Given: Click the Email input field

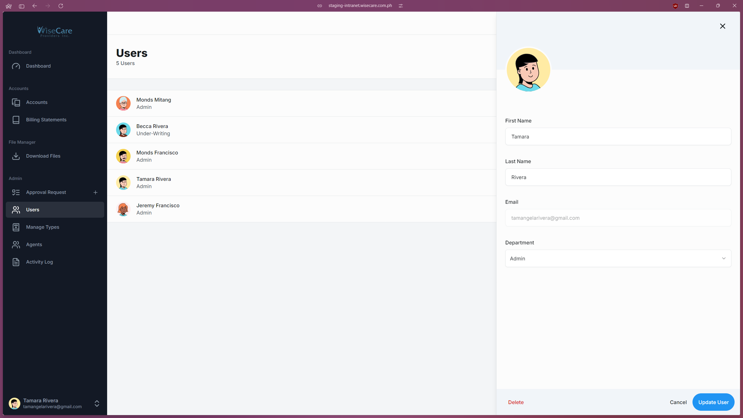Looking at the screenshot, I should 618,218.
